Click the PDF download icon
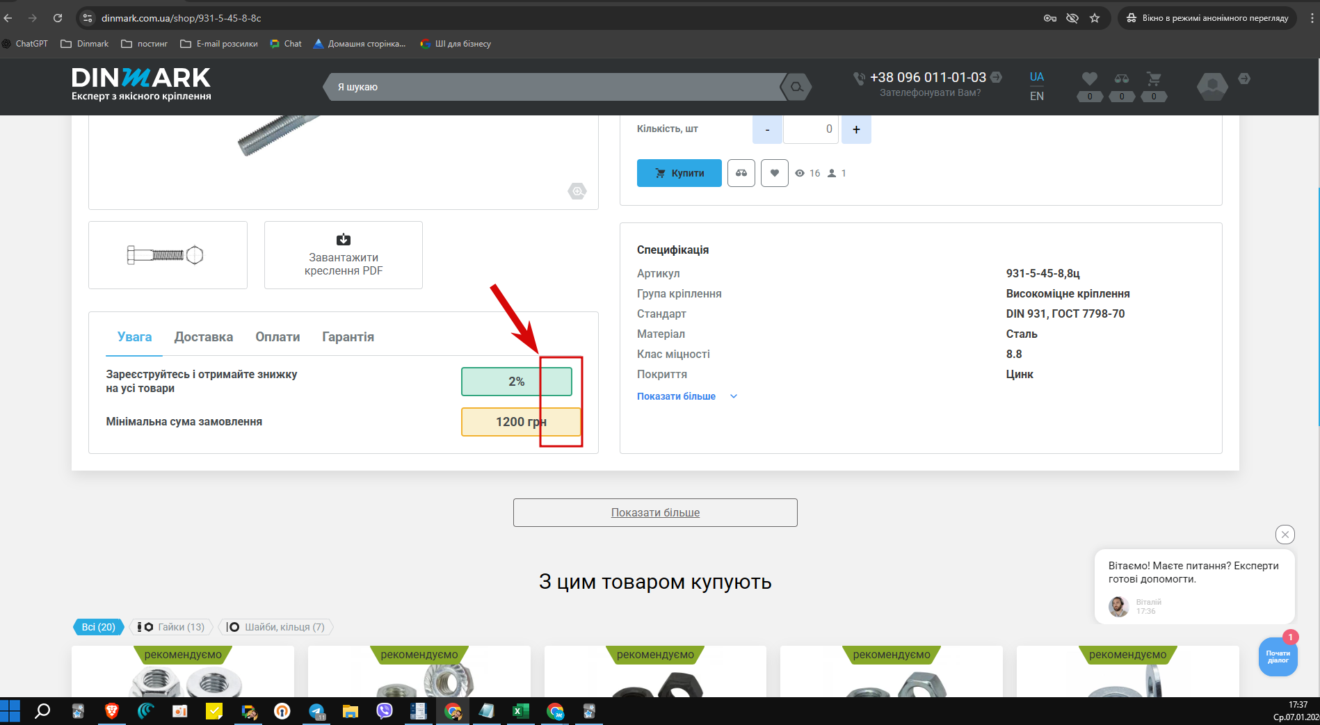Image resolution: width=1320 pixels, height=725 pixels. point(344,239)
